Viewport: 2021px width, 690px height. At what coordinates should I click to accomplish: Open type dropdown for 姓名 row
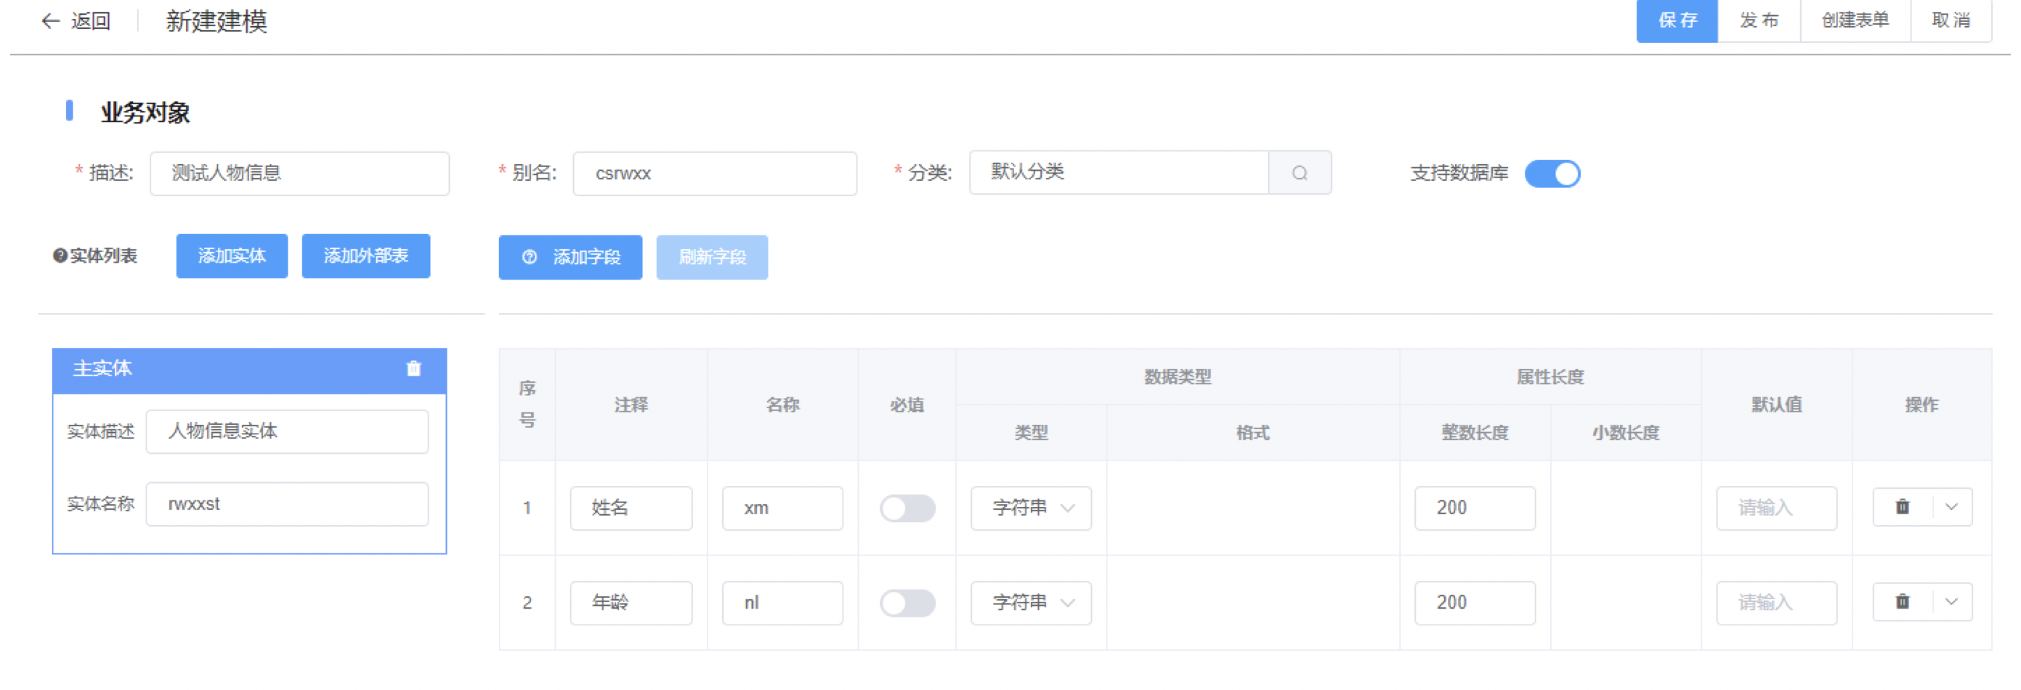(1030, 508)
